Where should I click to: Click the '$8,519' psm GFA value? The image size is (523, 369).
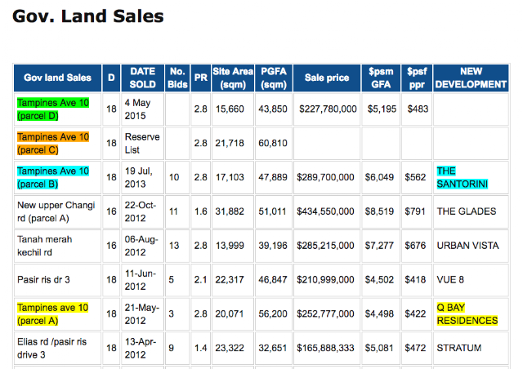(379, 211)
